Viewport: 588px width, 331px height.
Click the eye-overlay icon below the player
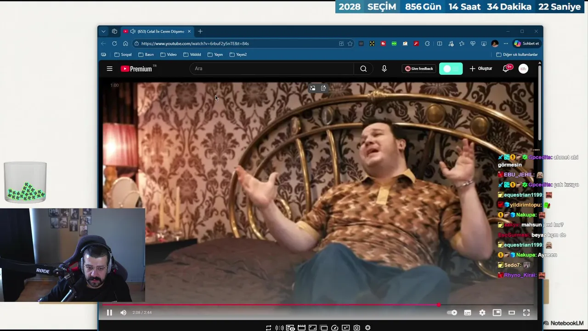[290, 328]
